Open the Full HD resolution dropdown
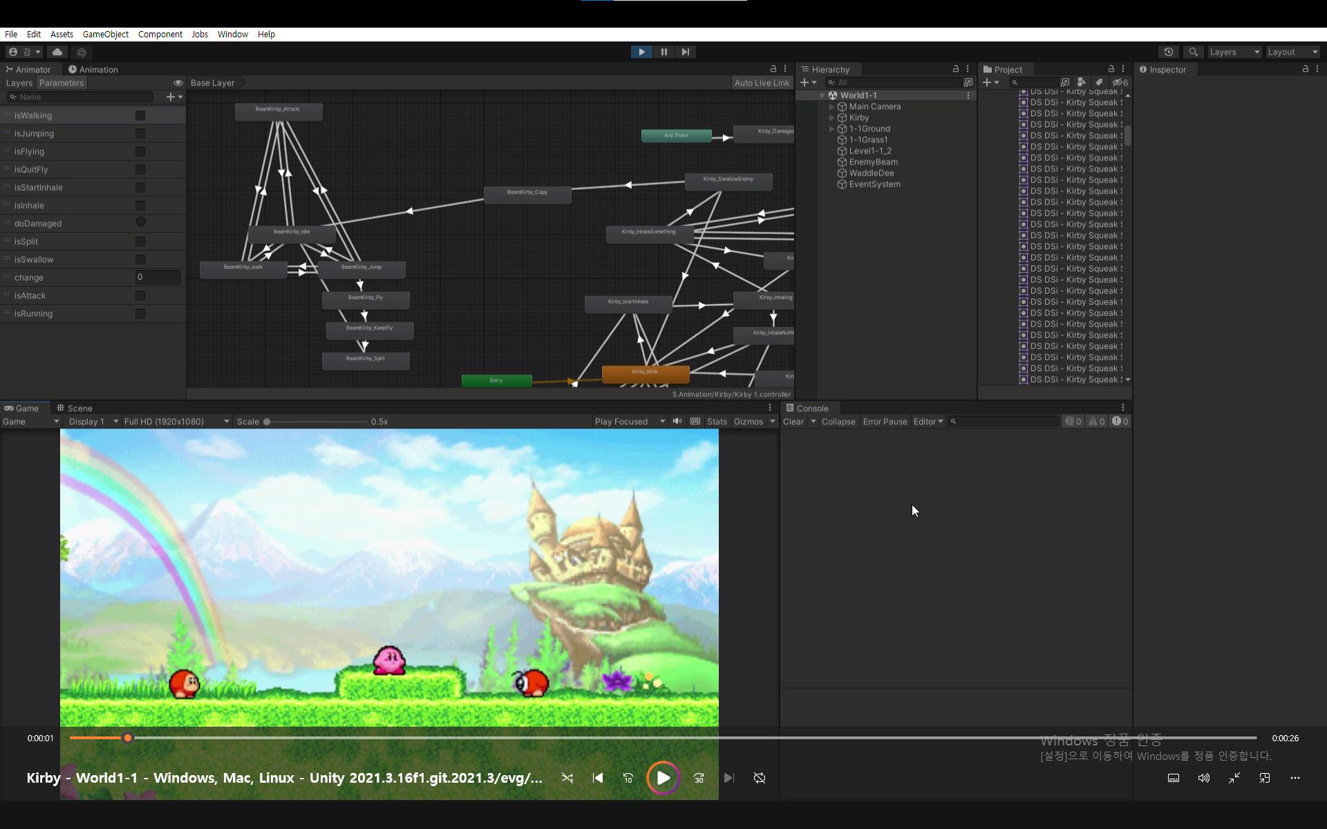 tap(176, 421)
